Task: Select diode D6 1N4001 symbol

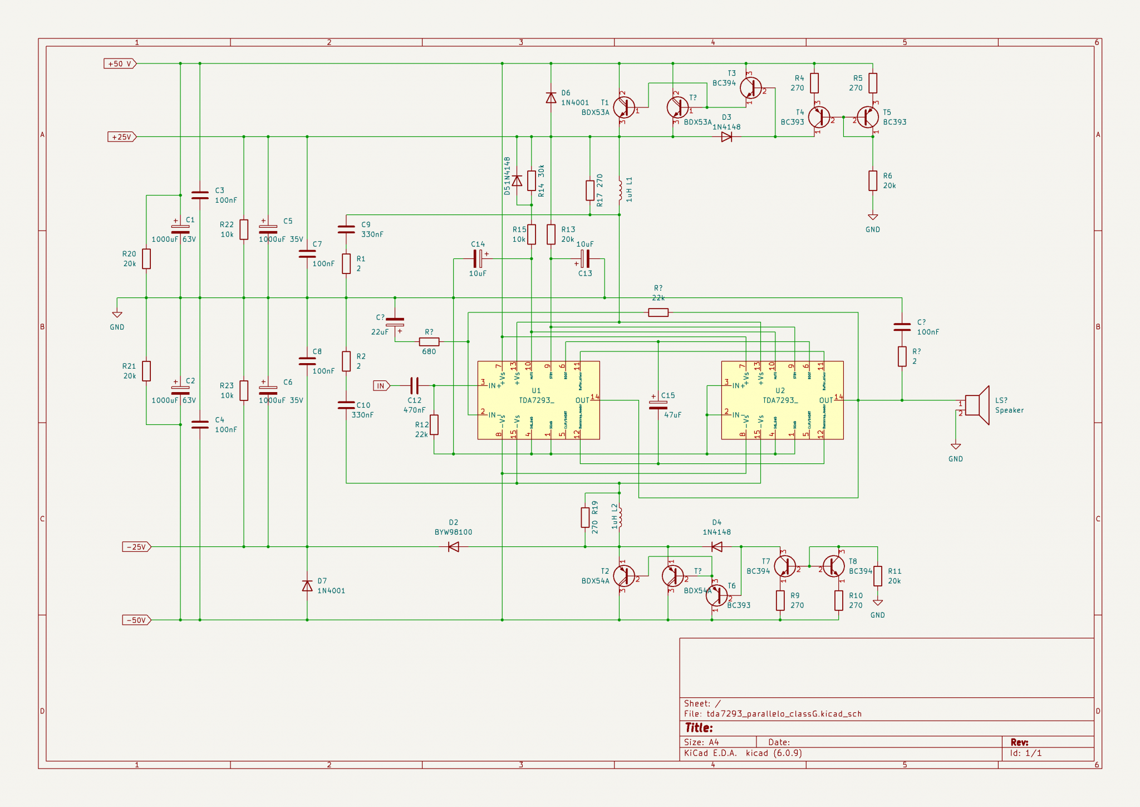Action: [x=551, y=98]
